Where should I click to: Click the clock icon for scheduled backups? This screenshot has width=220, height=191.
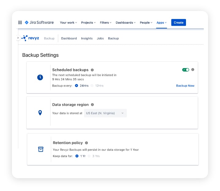point(40,77)
